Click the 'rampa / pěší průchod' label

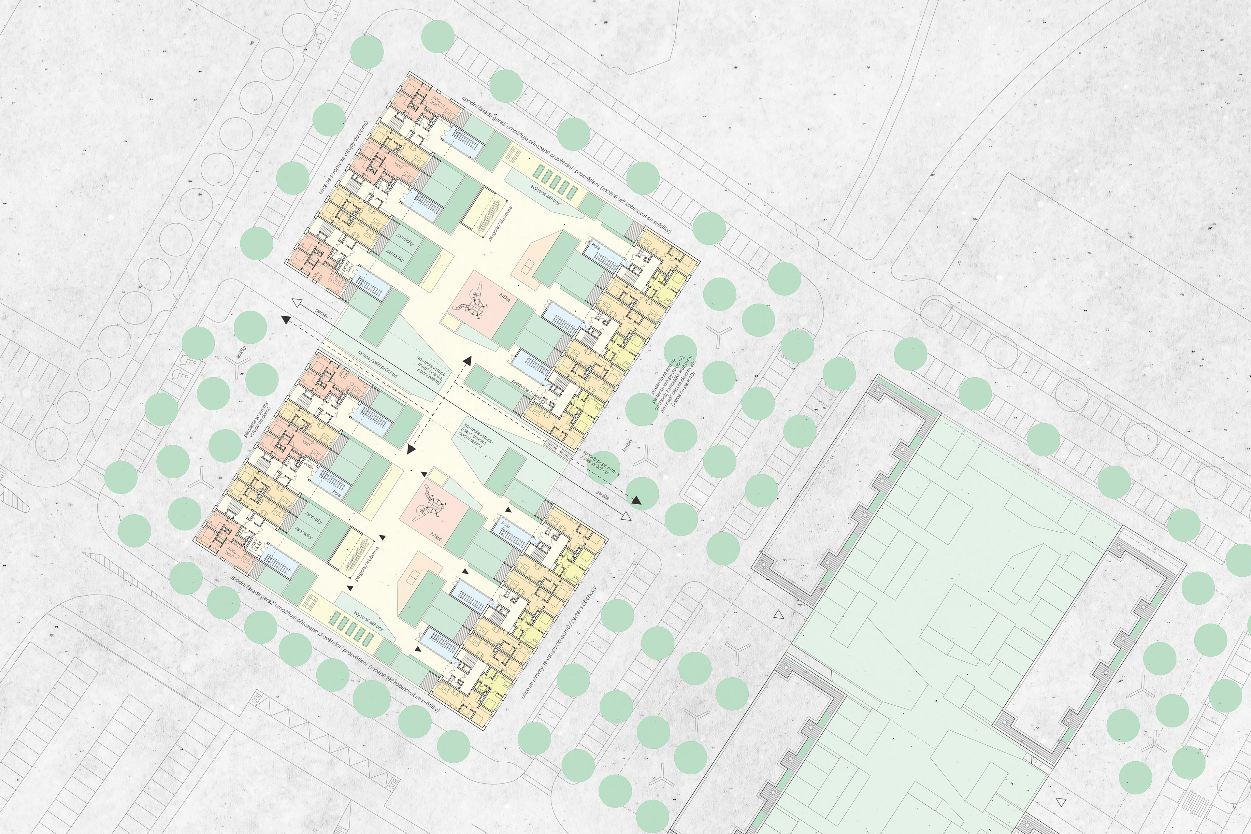pyautogui.click(x=378, y=364)
